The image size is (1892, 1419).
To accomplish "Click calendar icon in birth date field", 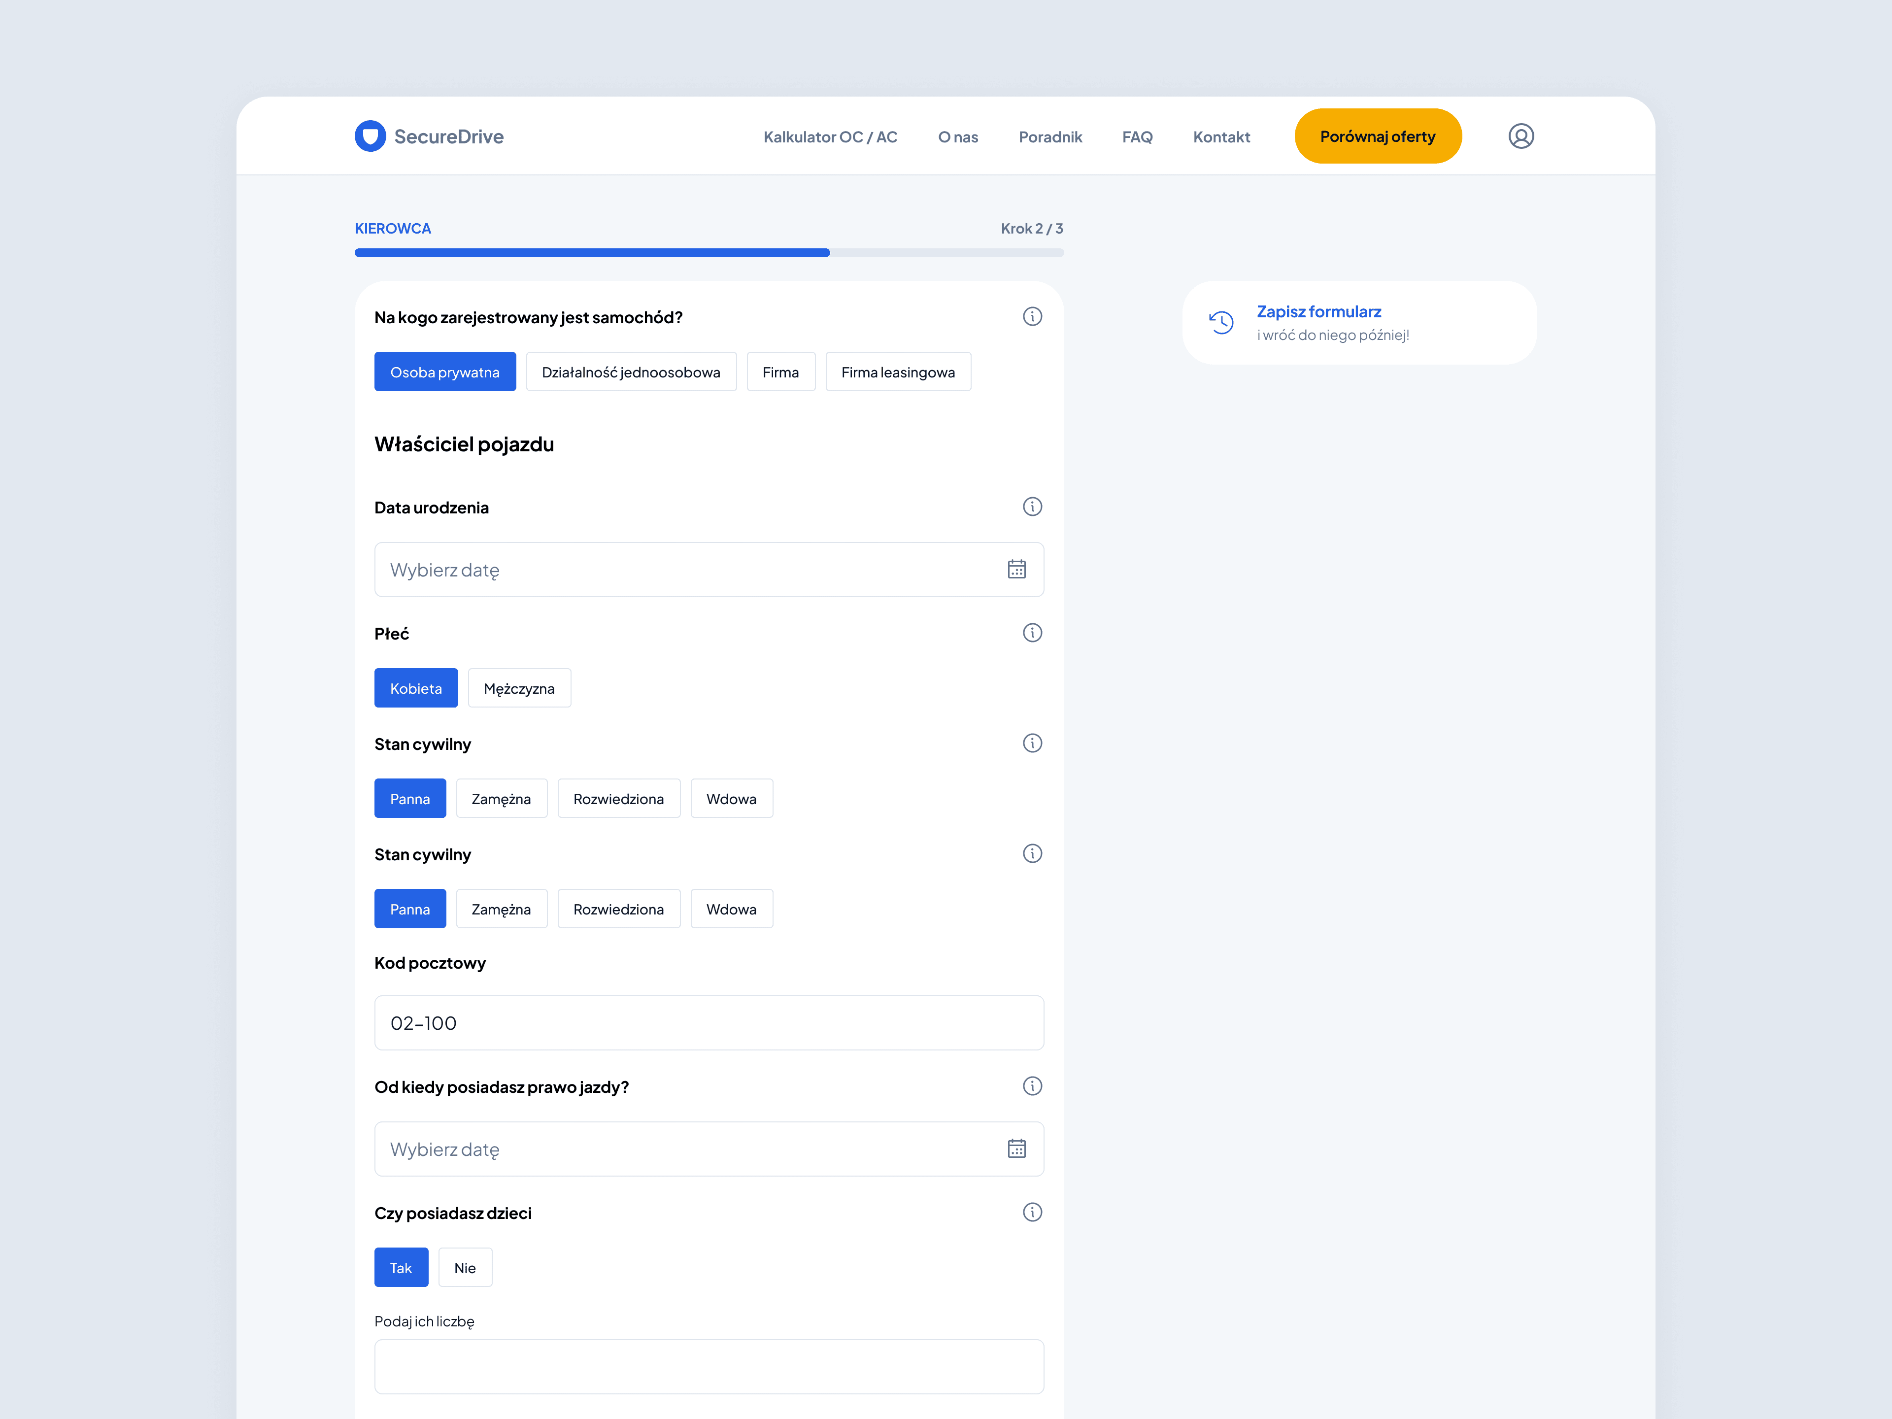I will [x=1016, y=570].
